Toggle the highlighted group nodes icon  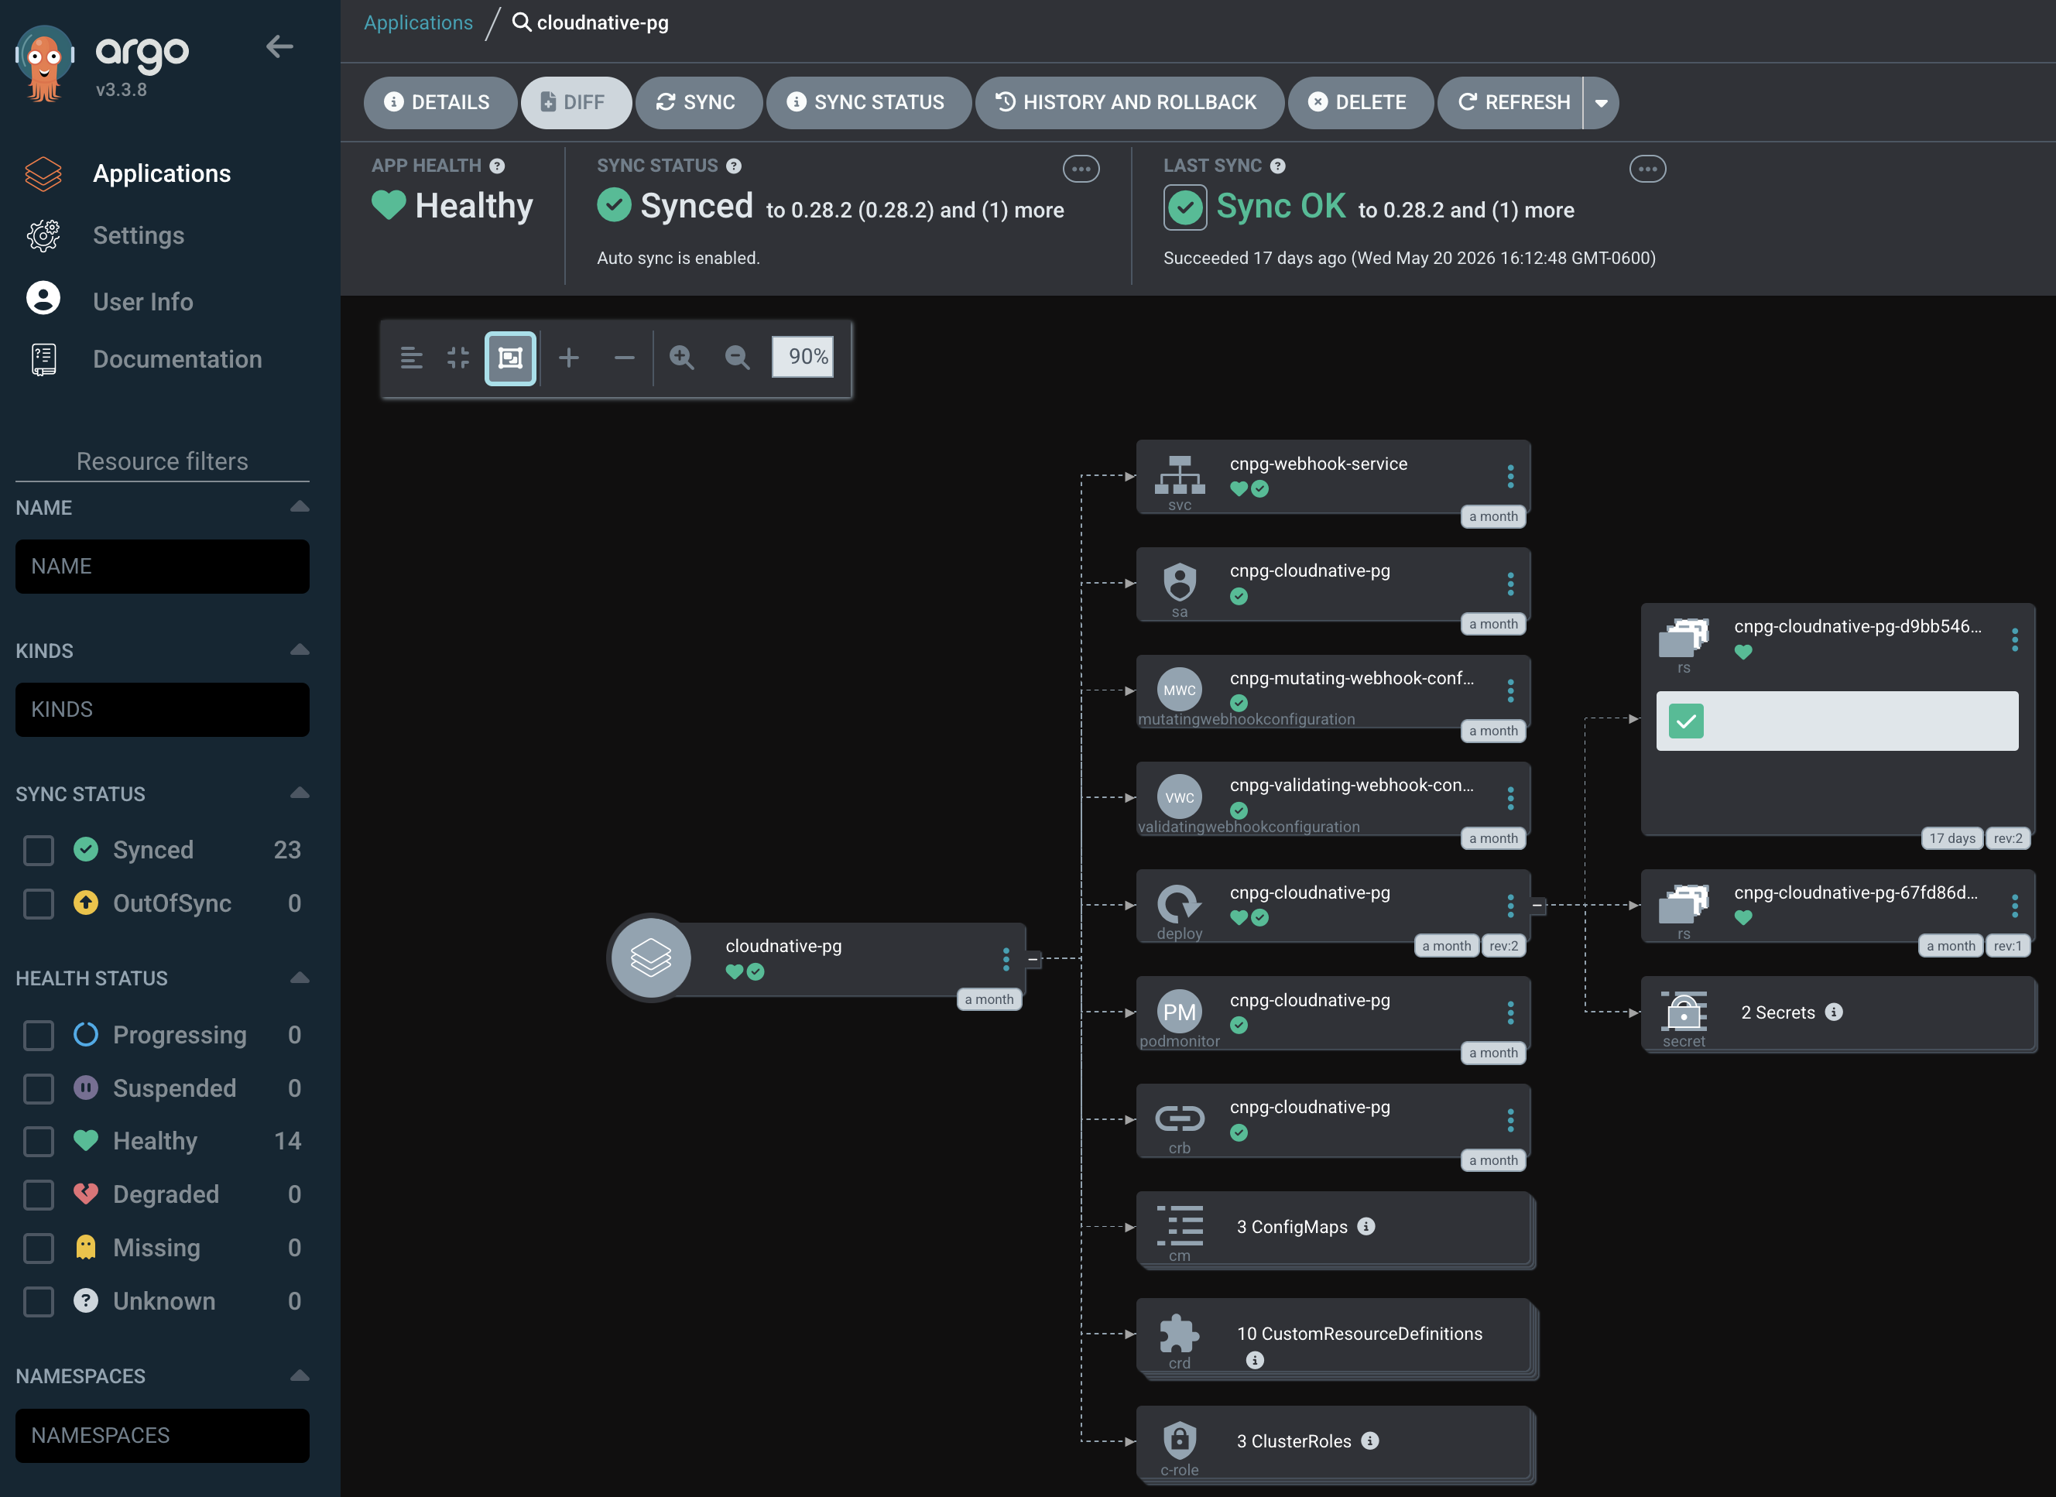510,358
